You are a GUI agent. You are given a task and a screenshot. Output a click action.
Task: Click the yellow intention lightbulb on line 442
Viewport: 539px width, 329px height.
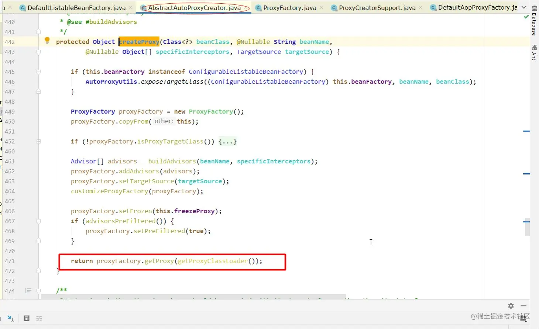(47, 40)
